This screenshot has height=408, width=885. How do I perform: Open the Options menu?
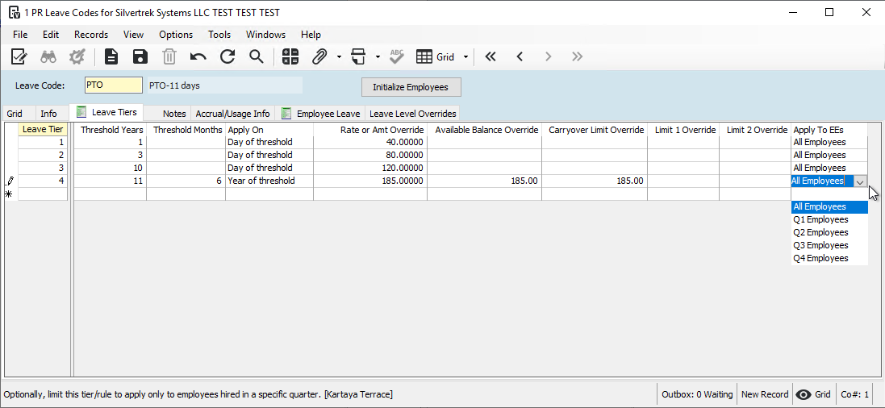point(176,35)
